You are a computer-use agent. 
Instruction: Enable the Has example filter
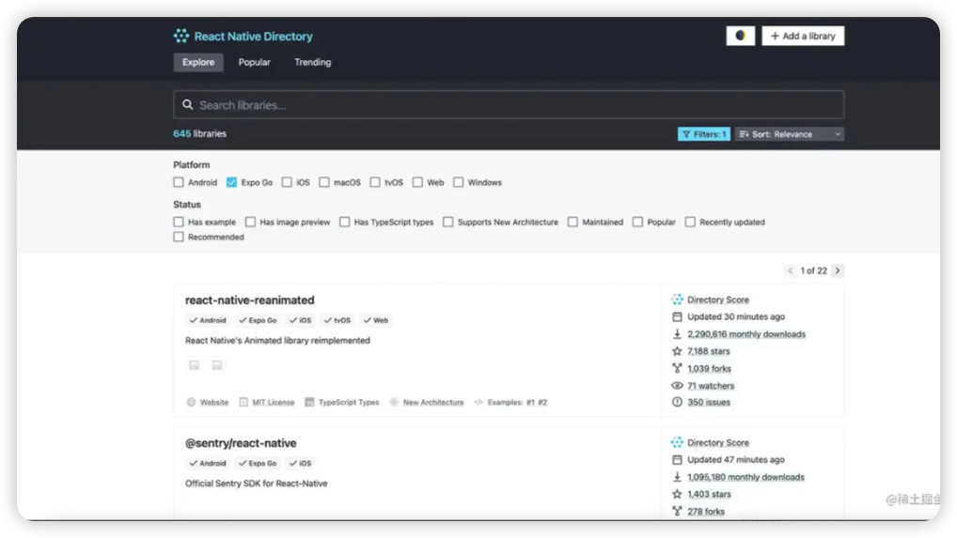(179, 222)
